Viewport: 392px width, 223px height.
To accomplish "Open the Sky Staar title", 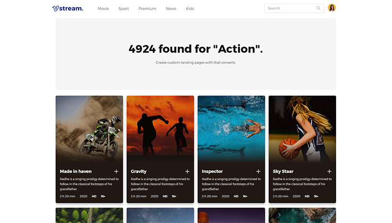I will point(283,171).
